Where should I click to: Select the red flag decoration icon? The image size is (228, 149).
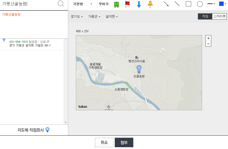[x=128, y=4]
